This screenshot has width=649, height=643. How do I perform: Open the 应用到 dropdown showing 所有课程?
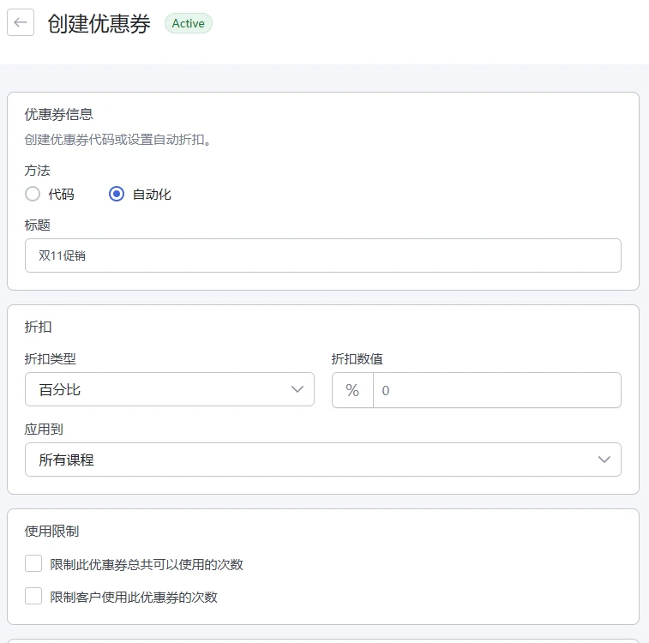(x=323, y=460)
